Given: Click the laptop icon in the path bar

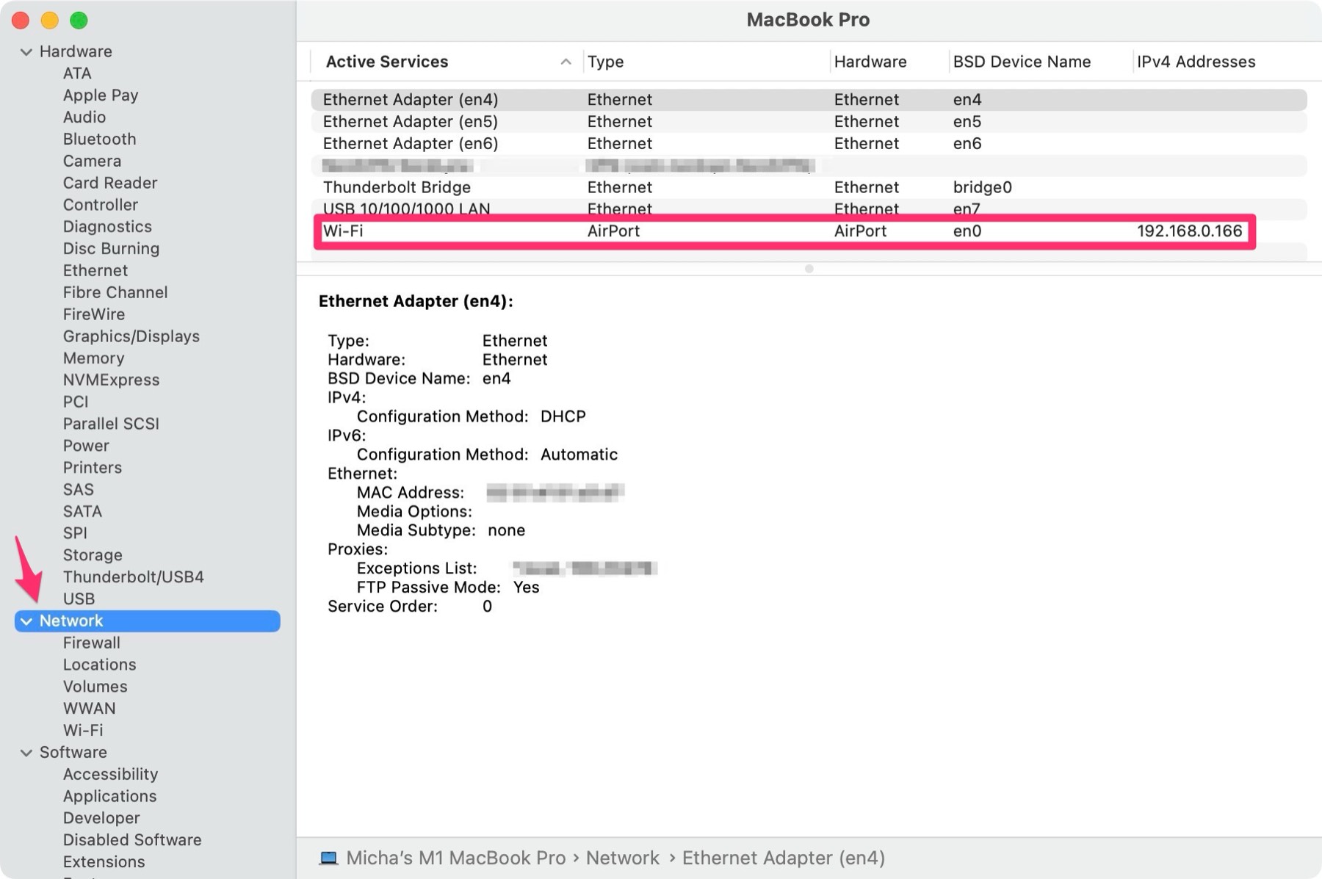Looking at the screenshot, I should pos(328,858).
